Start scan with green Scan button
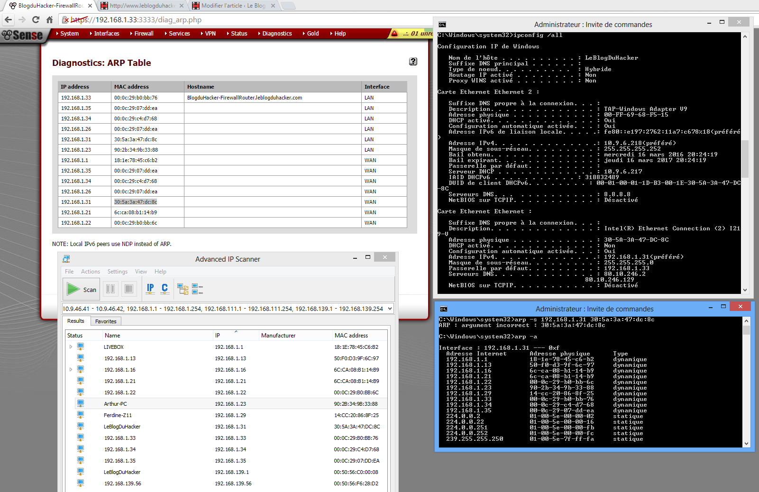 [x=82, y=289]
